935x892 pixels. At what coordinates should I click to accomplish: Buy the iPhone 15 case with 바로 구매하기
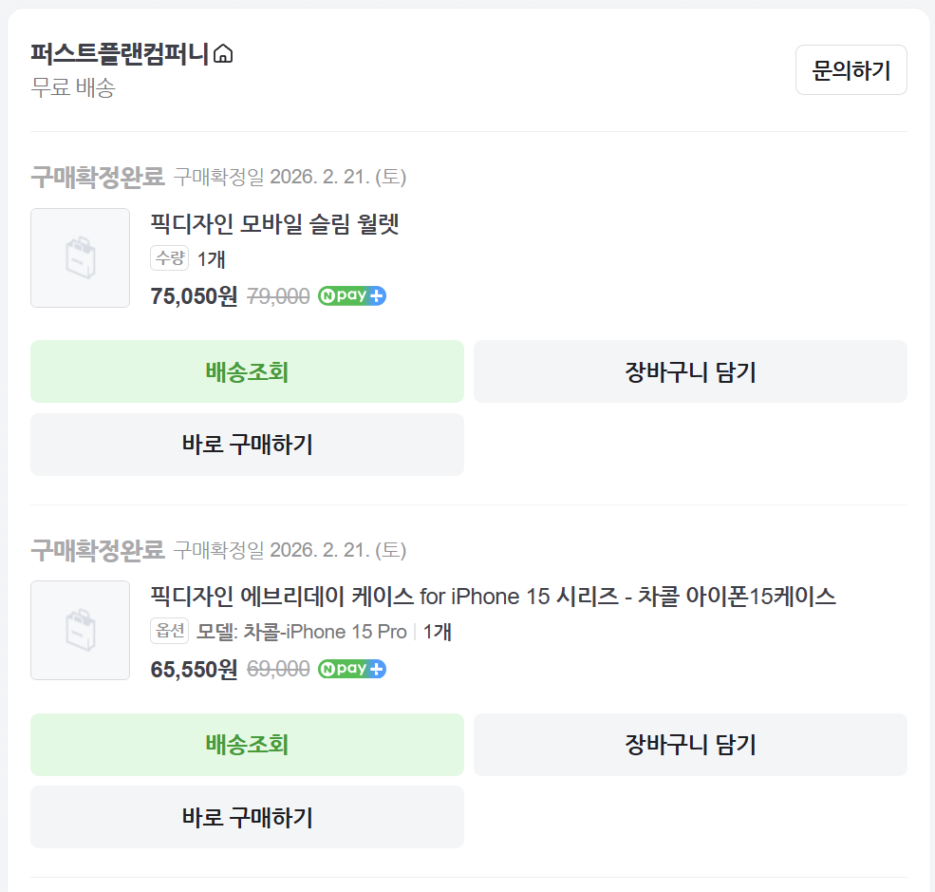(x=247, y=817)
